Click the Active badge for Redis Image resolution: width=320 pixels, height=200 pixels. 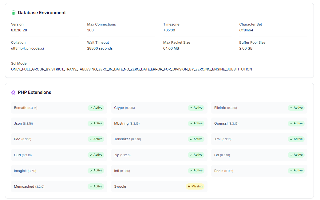point(296,170)
